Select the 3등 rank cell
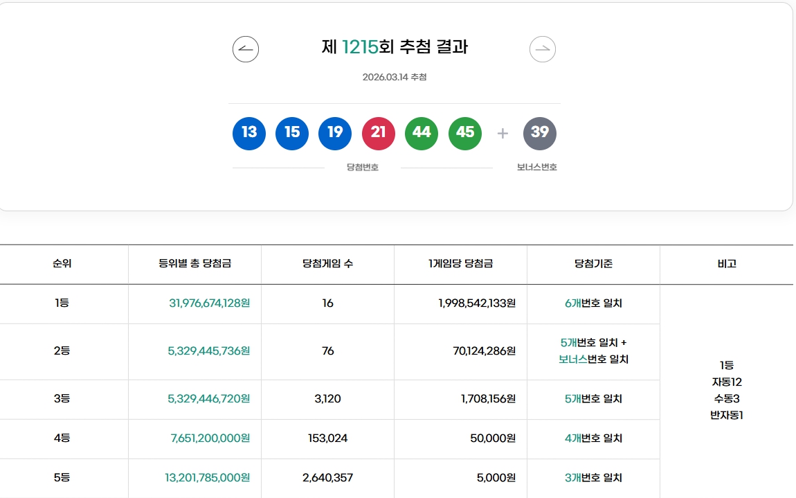This screenshot has height=498, width=796. coord(64,399)
